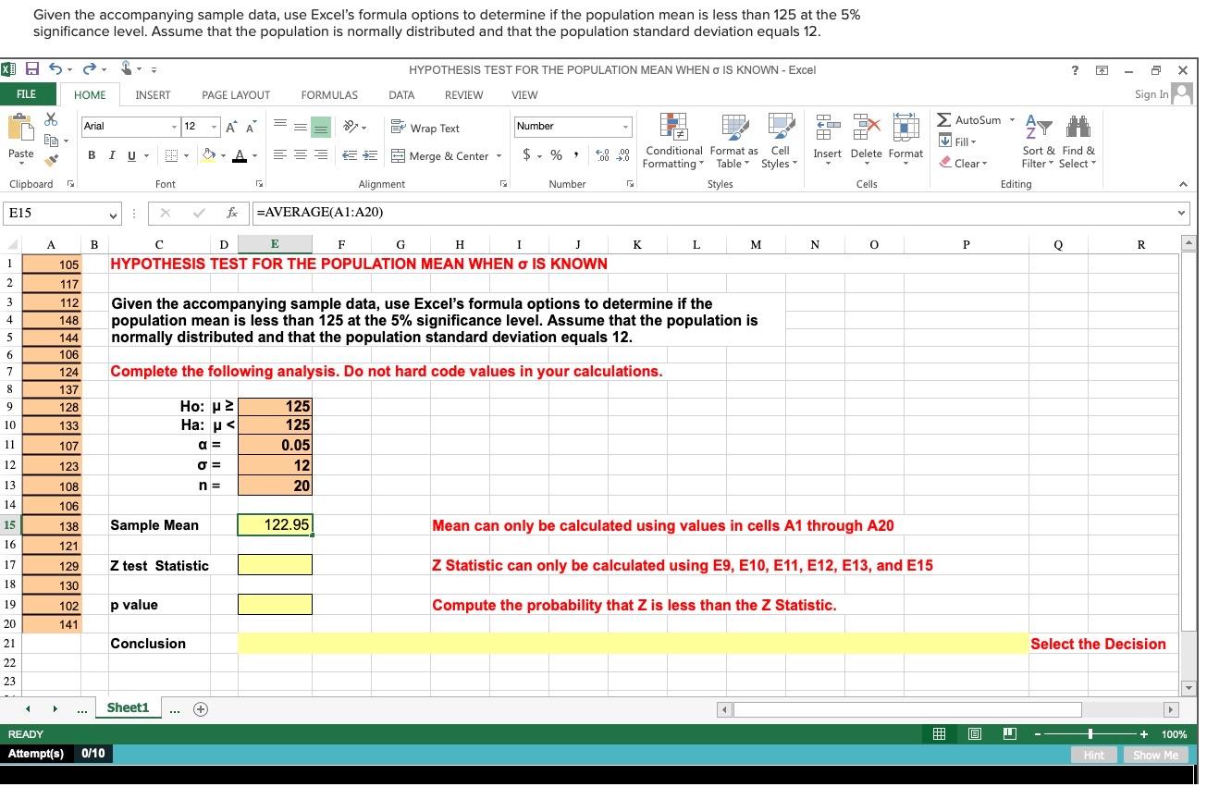Apply accounting dollar number format
The image size is (1207, 787).
pos(526,155)
